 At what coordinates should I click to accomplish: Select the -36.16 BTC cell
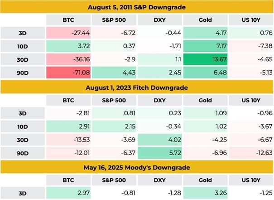pyautogui.click(x=68, y=59)
